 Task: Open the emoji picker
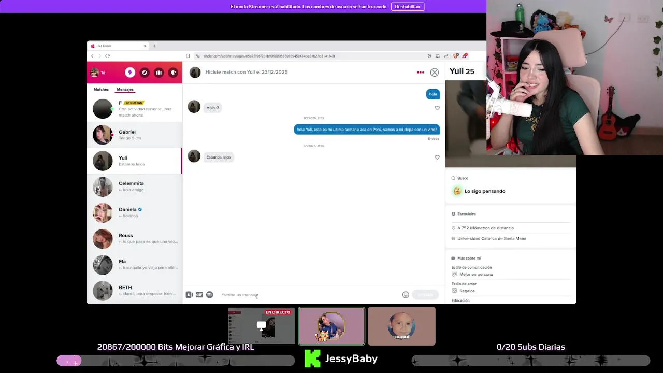[406, 295]
